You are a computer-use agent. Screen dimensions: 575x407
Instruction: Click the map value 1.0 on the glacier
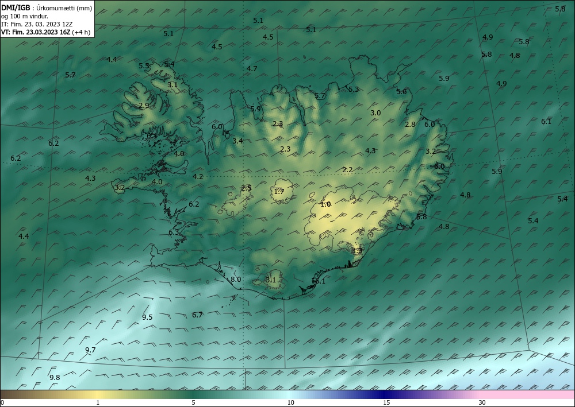coord(325,204)
